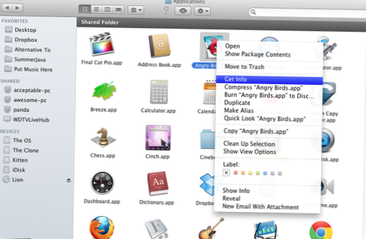Choose Reveal from context menu

[231, 198]
